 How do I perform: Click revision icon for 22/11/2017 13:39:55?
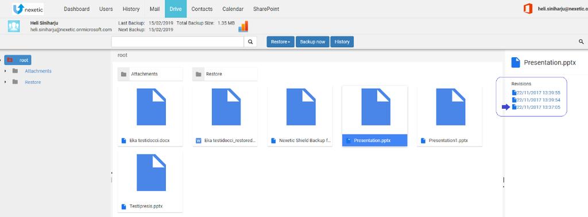point(514,92)
